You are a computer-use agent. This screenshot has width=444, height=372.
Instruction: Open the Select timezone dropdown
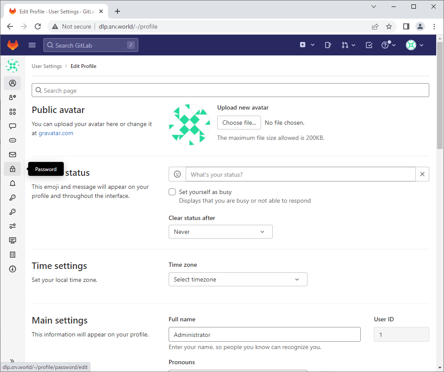(238, 279)
